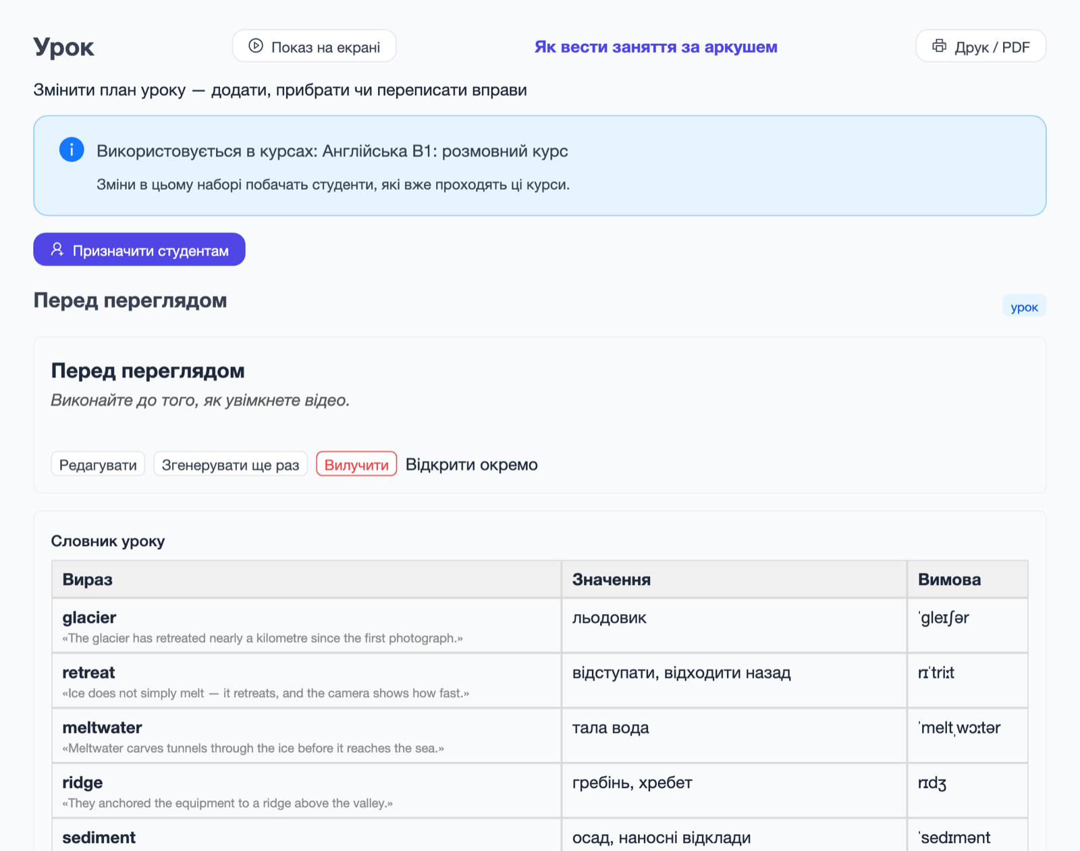Click the Словник уроку heading

[x=108, y=541]
